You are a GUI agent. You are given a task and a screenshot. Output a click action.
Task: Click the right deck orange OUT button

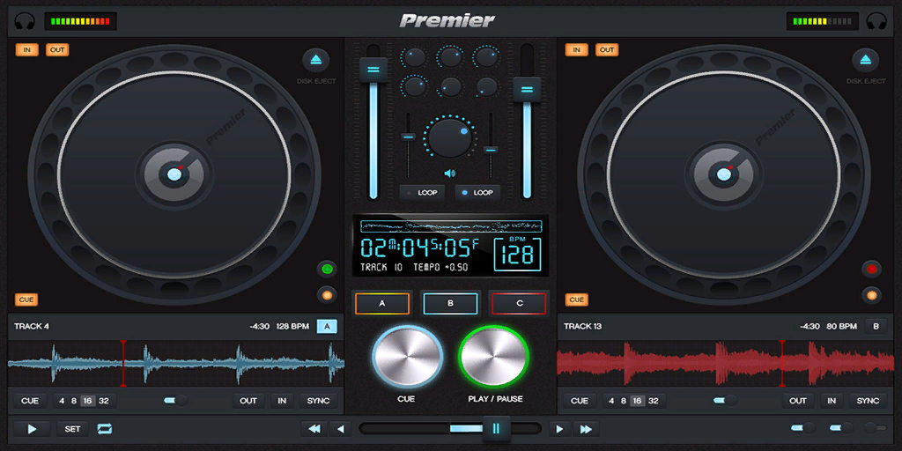coord(607,49)
